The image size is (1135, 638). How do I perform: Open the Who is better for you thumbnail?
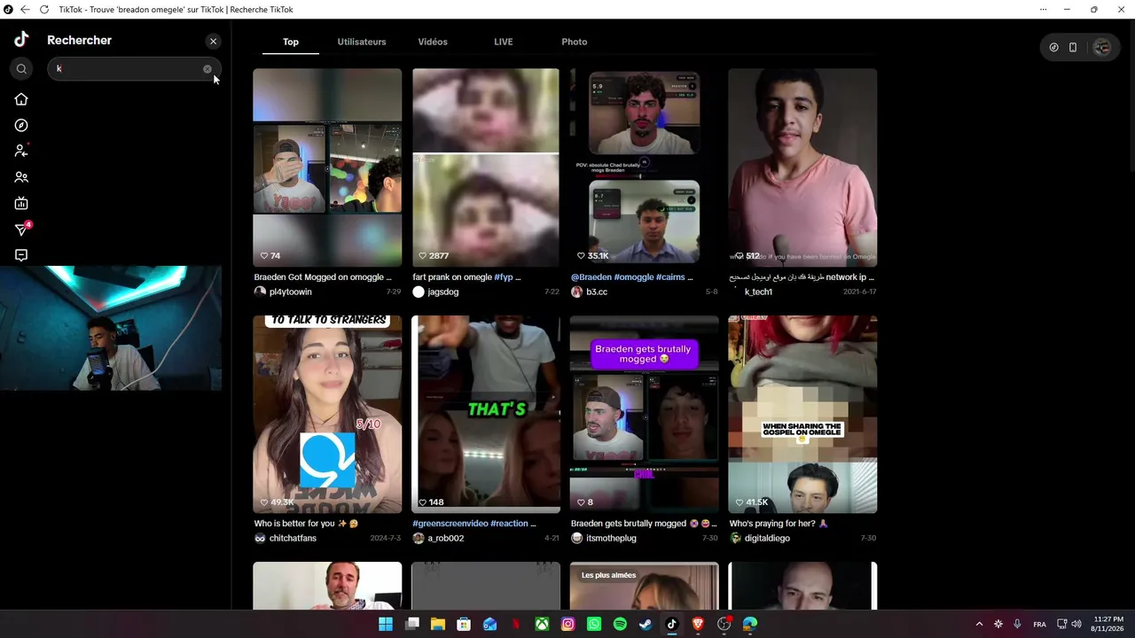click(x=327, y=414)
